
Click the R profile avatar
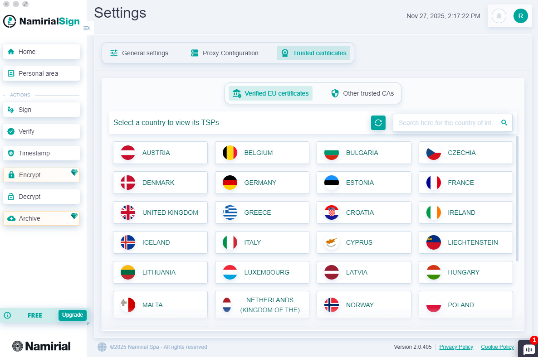click(x=520, y=16)
